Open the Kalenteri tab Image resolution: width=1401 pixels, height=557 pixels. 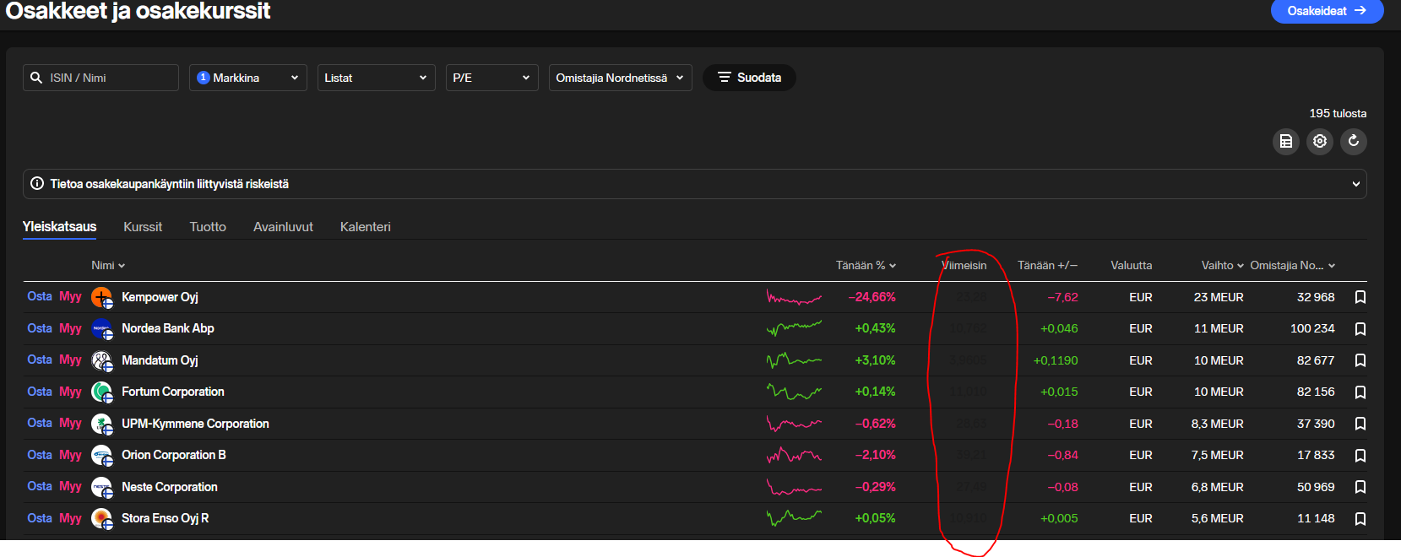(x=366, y=227)
